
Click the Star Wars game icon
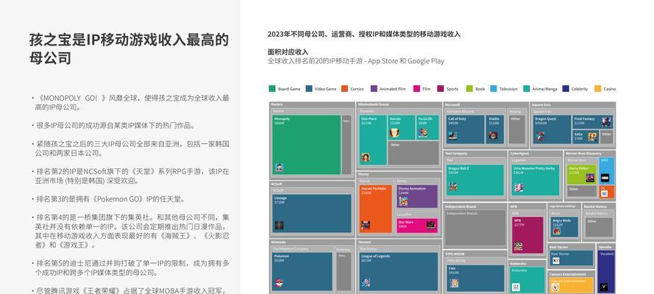click(x=431, y=226)
